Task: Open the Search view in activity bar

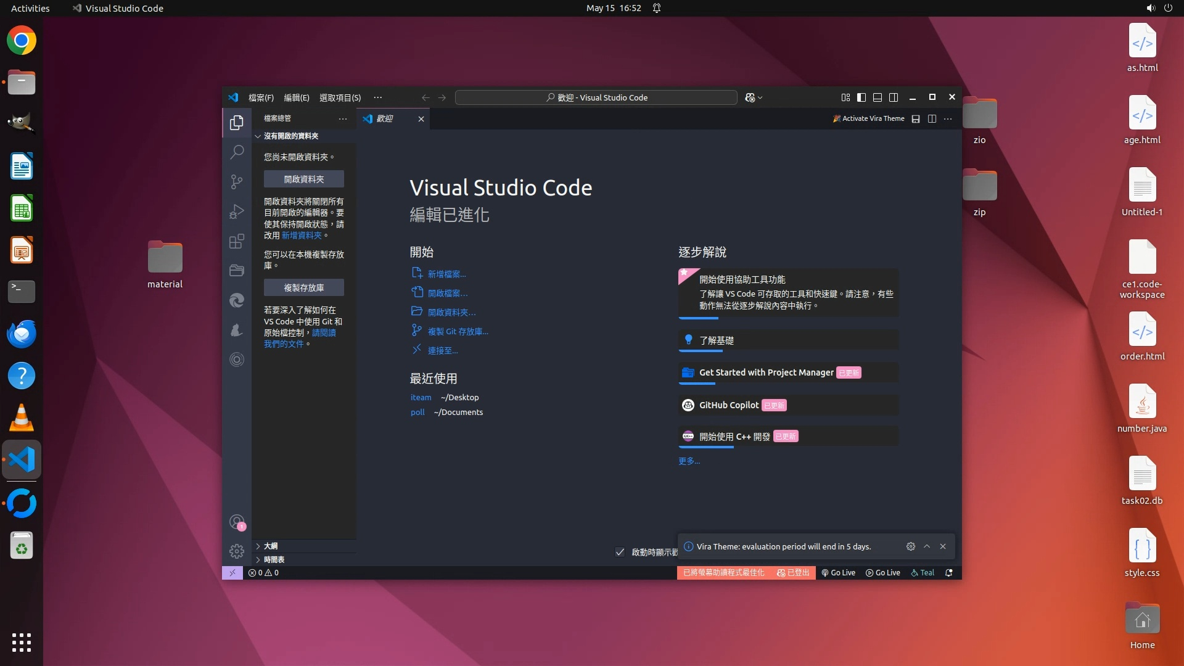Action: pos(237,152)
